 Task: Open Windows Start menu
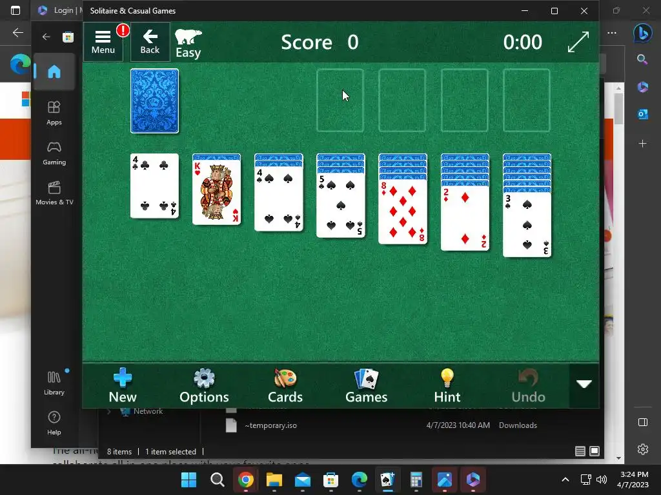tap(188, 480)
